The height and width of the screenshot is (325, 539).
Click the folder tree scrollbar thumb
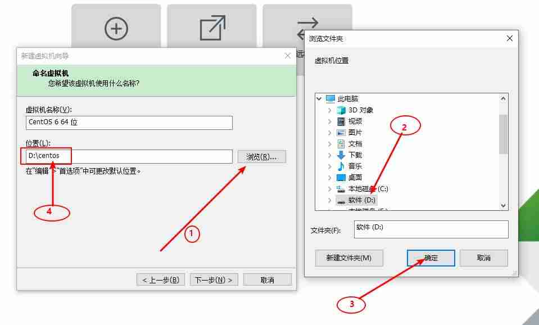coord(503,134)
